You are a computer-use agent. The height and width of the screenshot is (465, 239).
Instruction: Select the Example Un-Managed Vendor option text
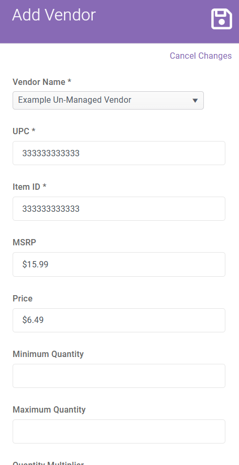75,100
